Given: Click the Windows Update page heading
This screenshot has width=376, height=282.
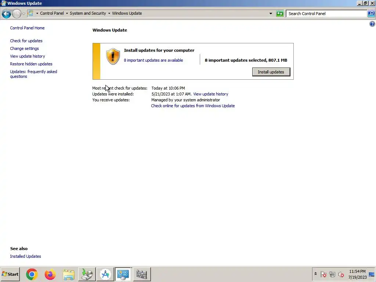Looking at the screenshot, I should coord(110,30).
